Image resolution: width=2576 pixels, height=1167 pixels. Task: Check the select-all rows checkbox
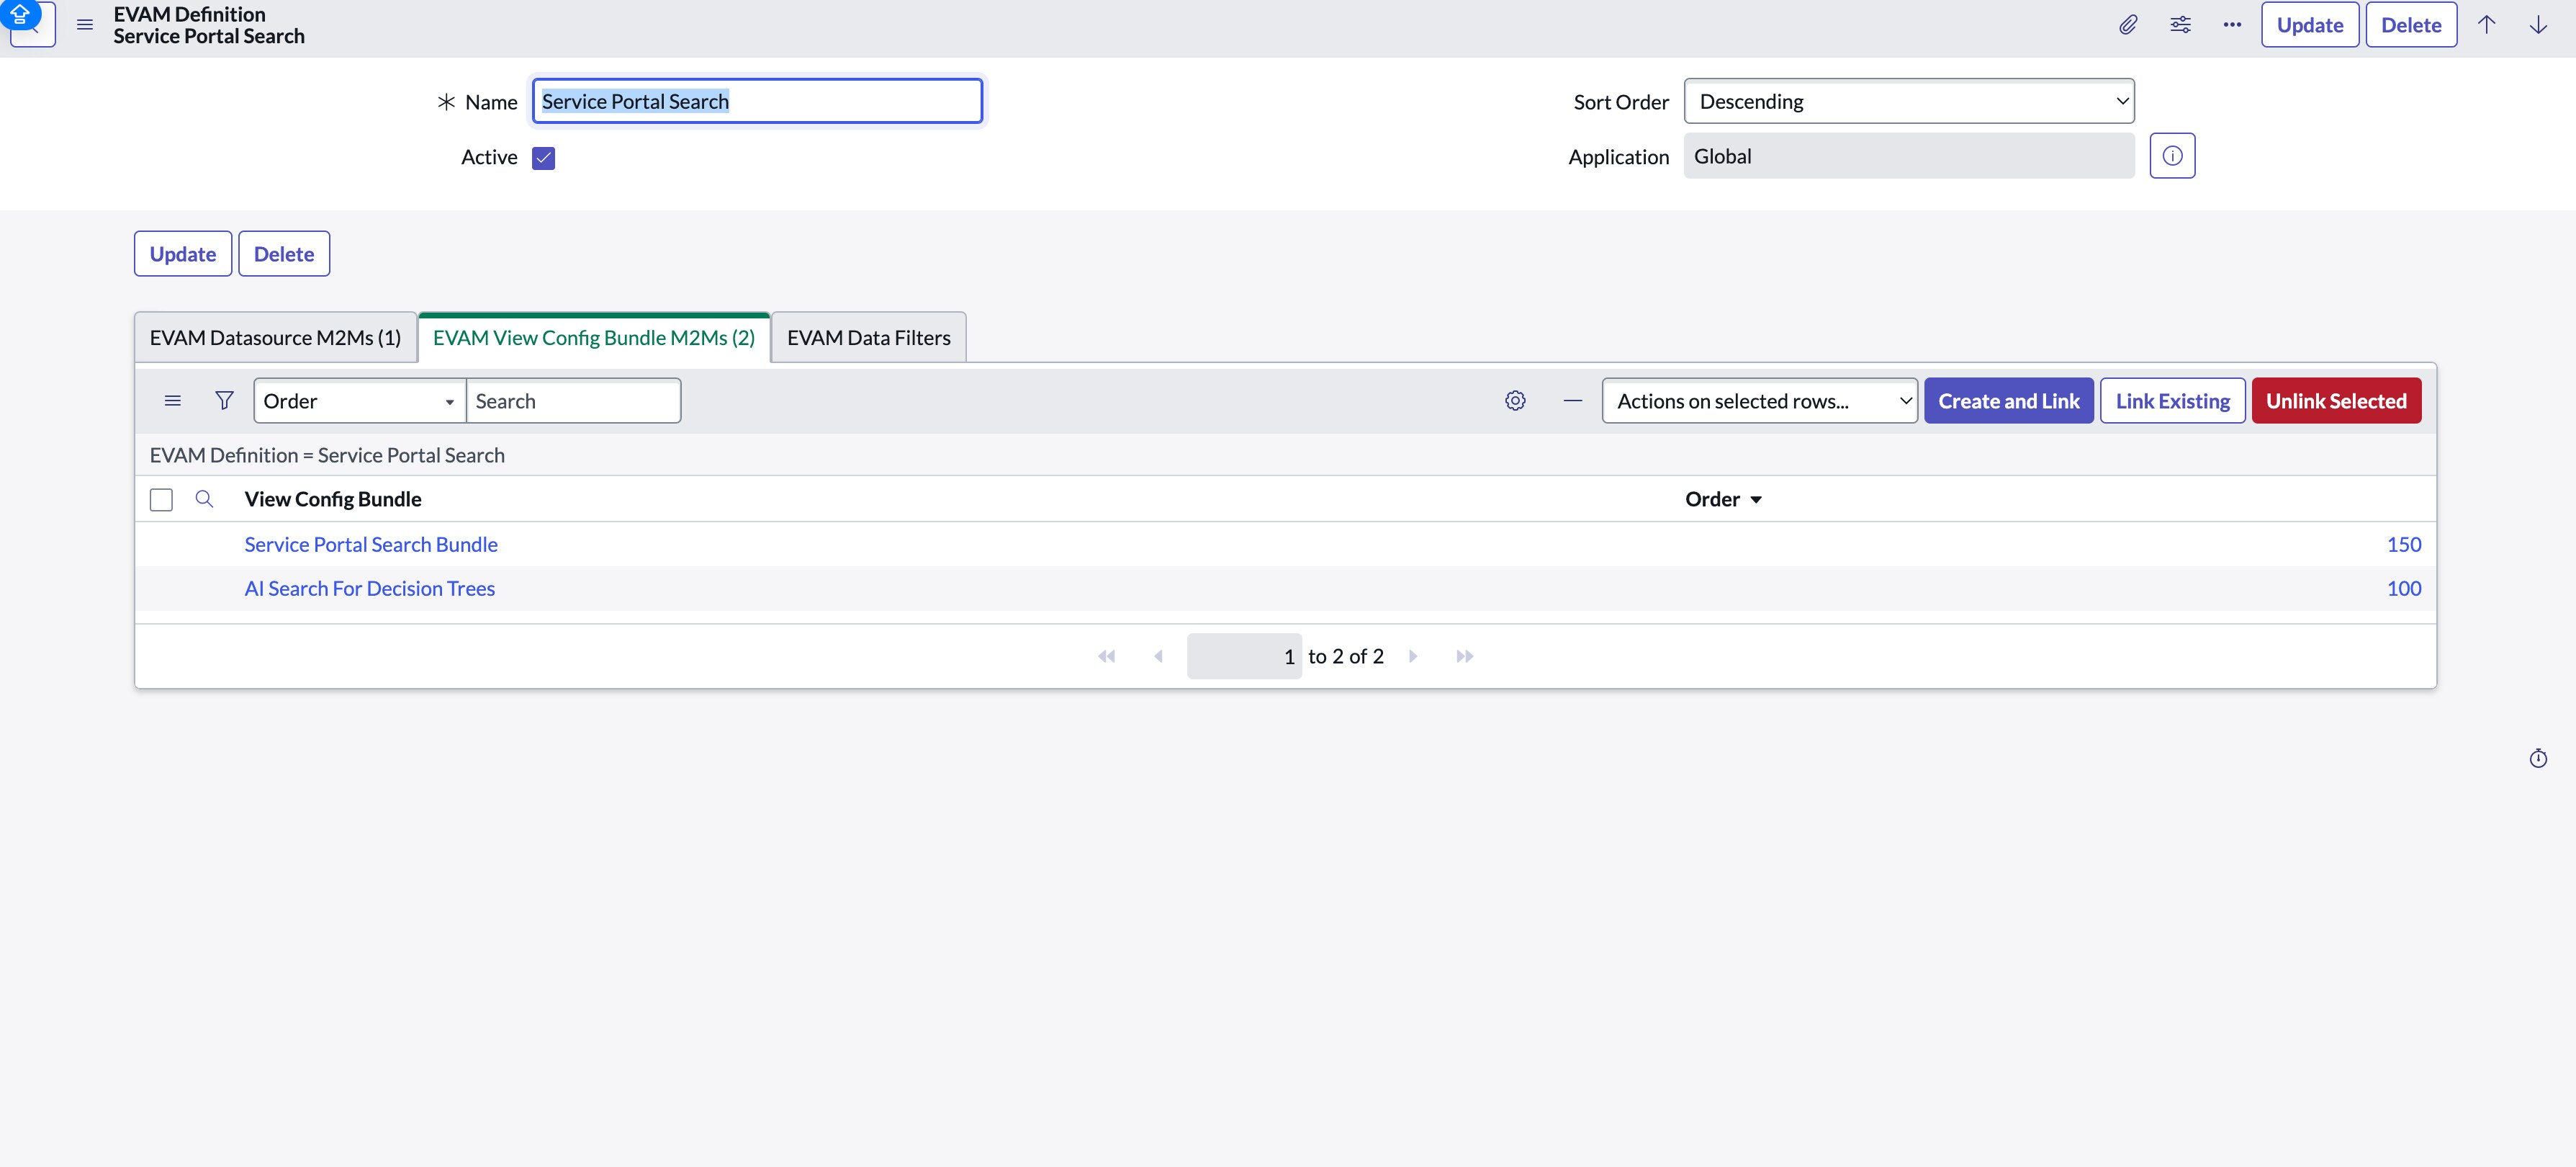(x=161, y=499)
